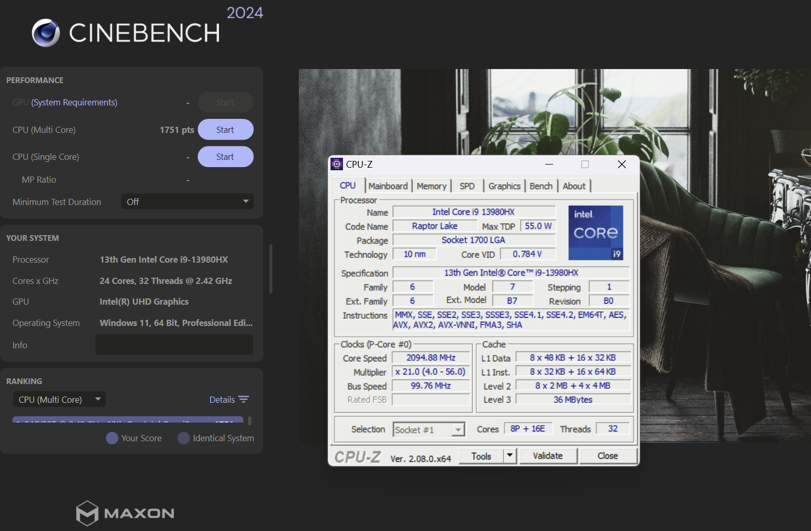Click the CPU-Z logo text at bottom
Screen dimensions: 811x531
[358, 457]
